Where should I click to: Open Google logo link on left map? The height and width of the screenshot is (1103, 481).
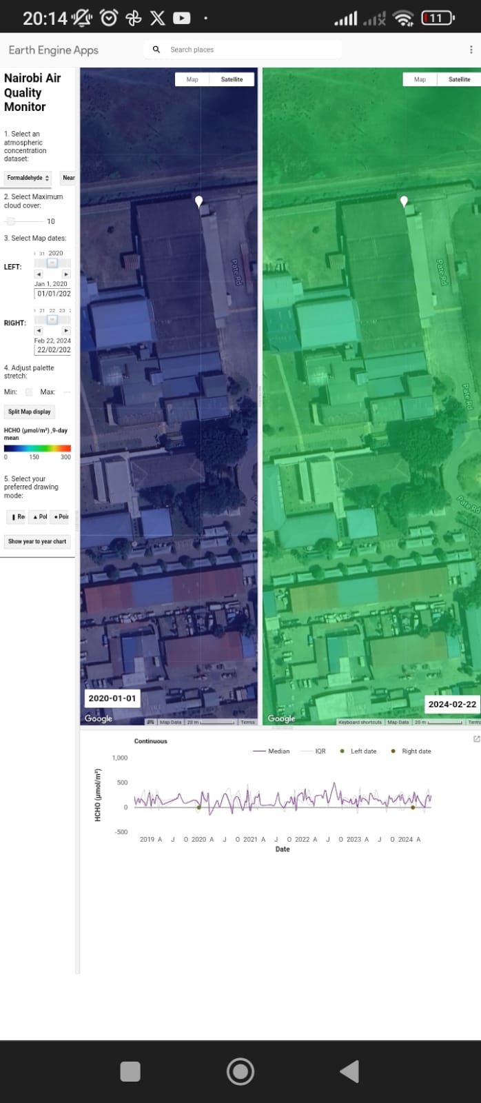[x=99, y=718]
